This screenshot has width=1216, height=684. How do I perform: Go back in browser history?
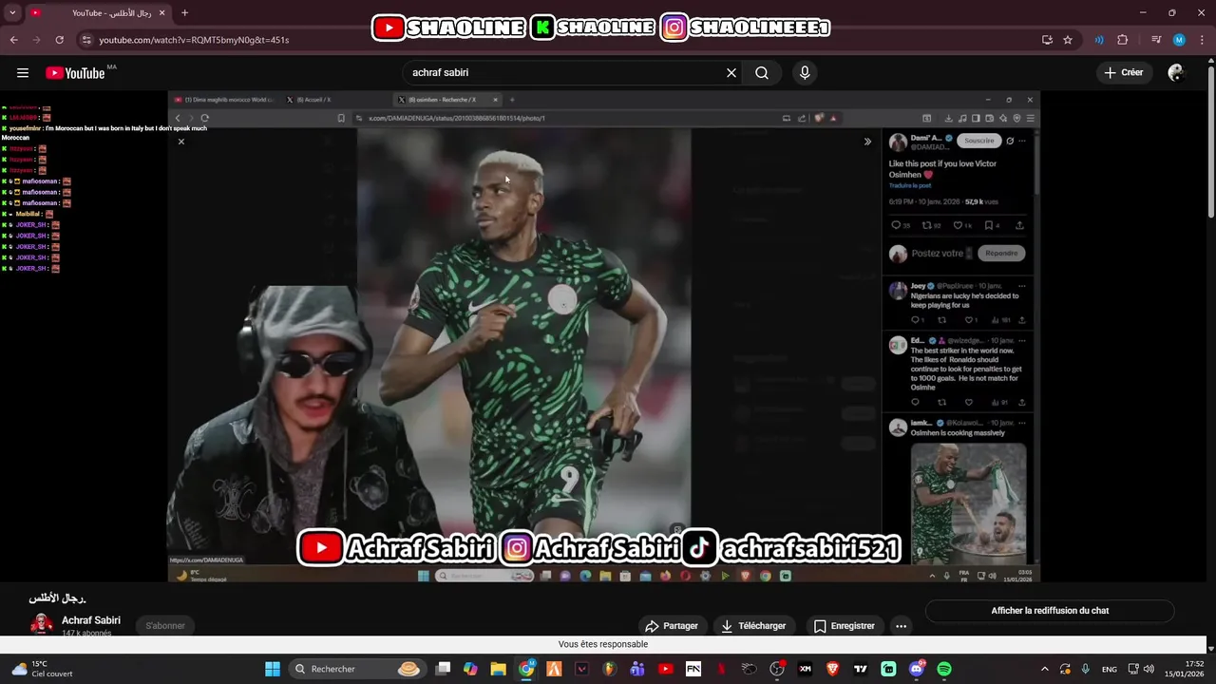click(x=14, y=40)
